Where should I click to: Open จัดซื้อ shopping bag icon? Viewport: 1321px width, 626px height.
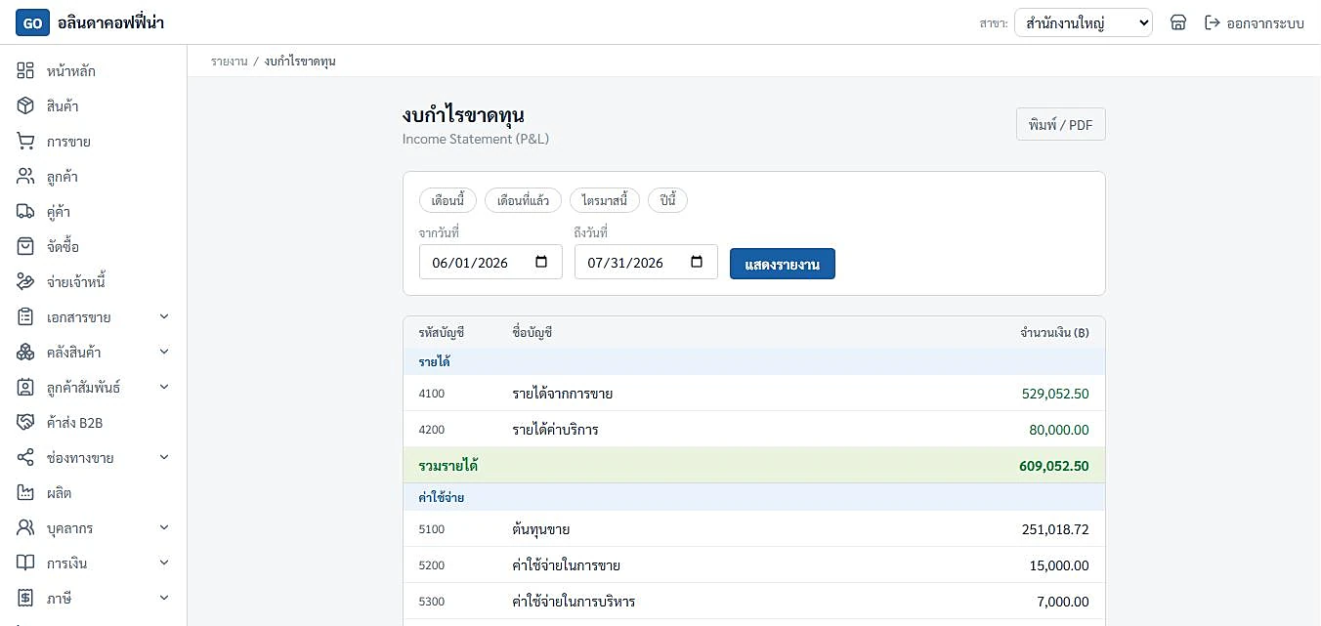25,247
